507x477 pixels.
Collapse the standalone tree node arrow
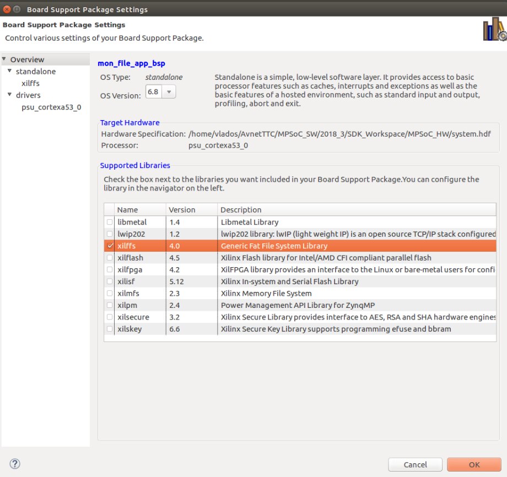click(10, 71)
